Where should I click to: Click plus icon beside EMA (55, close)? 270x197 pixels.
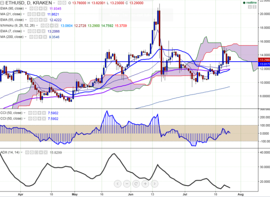click(x=40, y=20)
